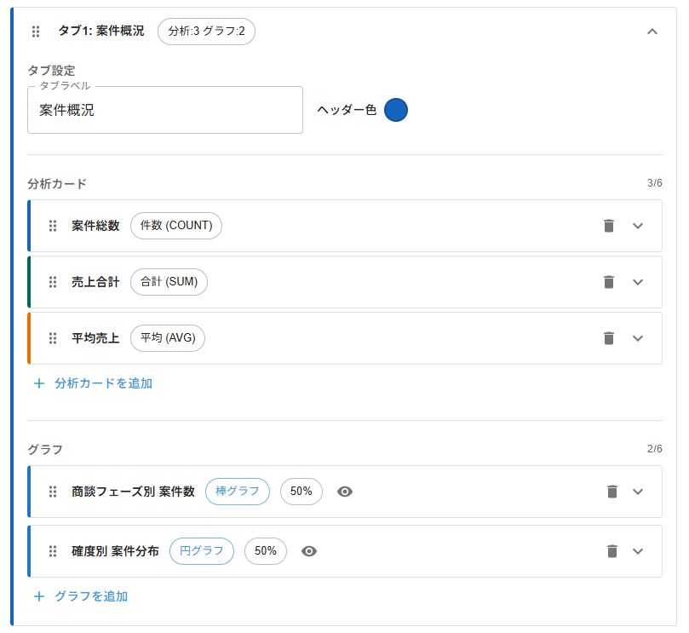Open the 平均売上 card details via chevron
The image size is (689, 633).
pos(638,338)
